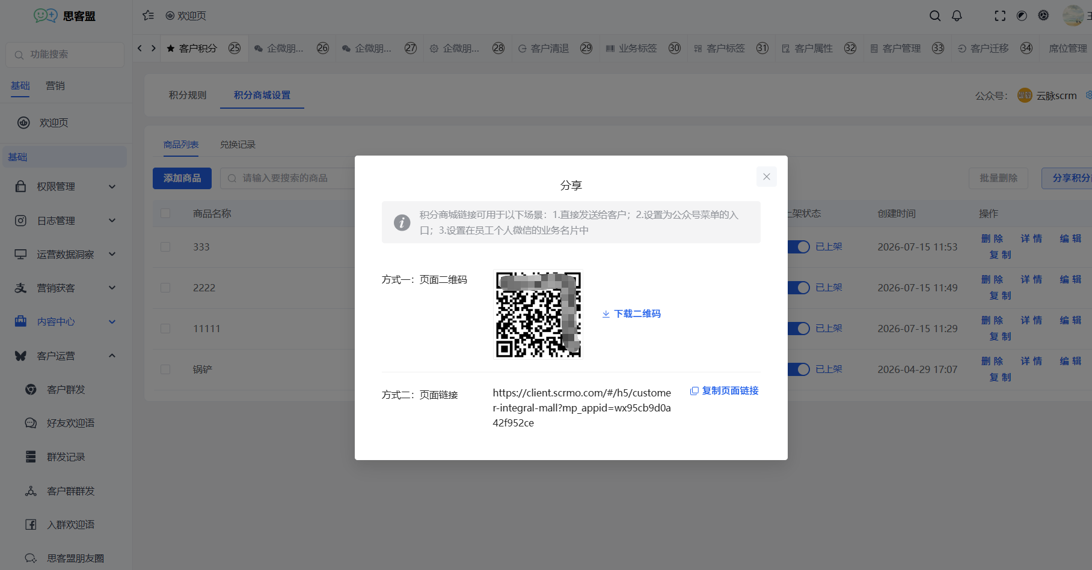Open 好友欢迎语 in the sidebar
The image size is (1092, 570).
66,423
